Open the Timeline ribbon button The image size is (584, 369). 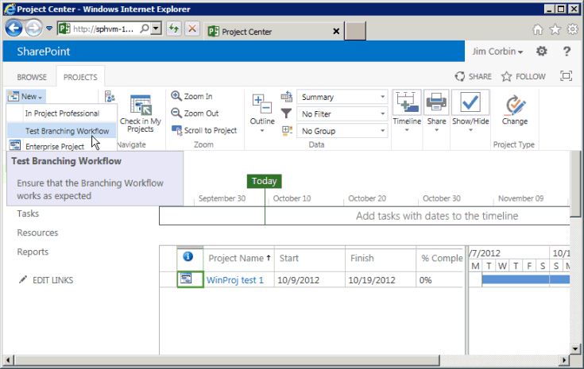pos(407,111)
